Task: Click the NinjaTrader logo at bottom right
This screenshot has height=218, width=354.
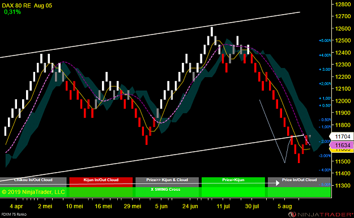Action: click(x=321, y=214)
